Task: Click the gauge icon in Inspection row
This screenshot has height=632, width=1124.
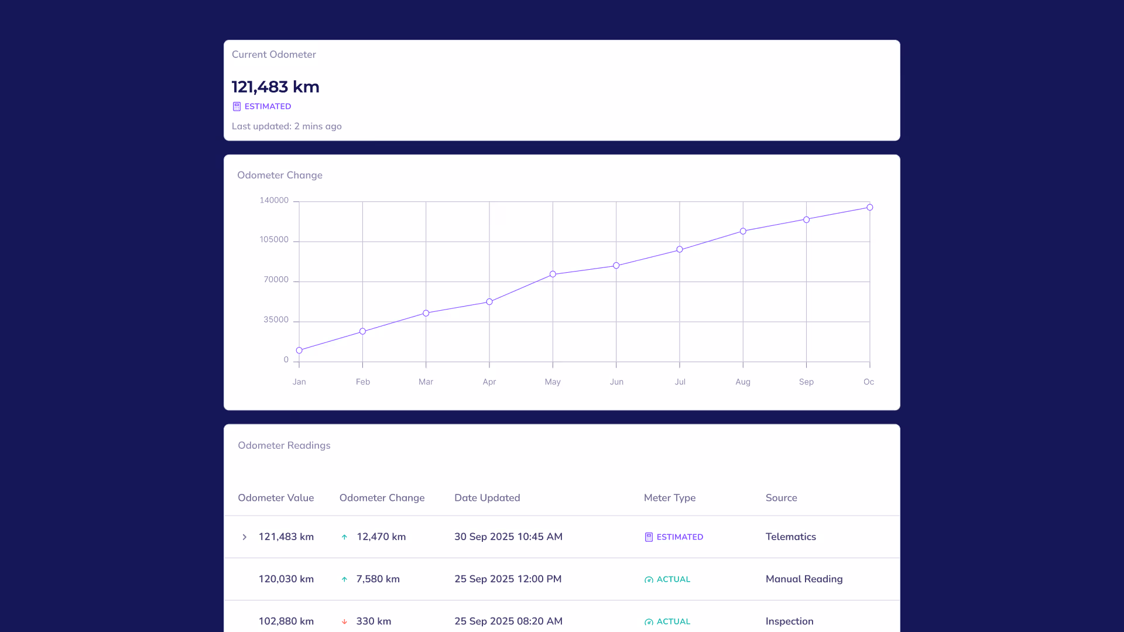Action: click(649, 621)
